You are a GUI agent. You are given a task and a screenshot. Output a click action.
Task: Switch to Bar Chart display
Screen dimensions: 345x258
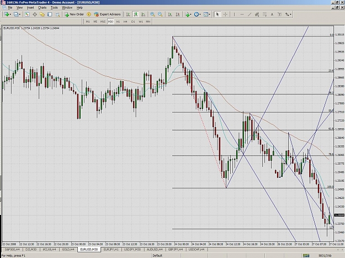click(128, 14)
